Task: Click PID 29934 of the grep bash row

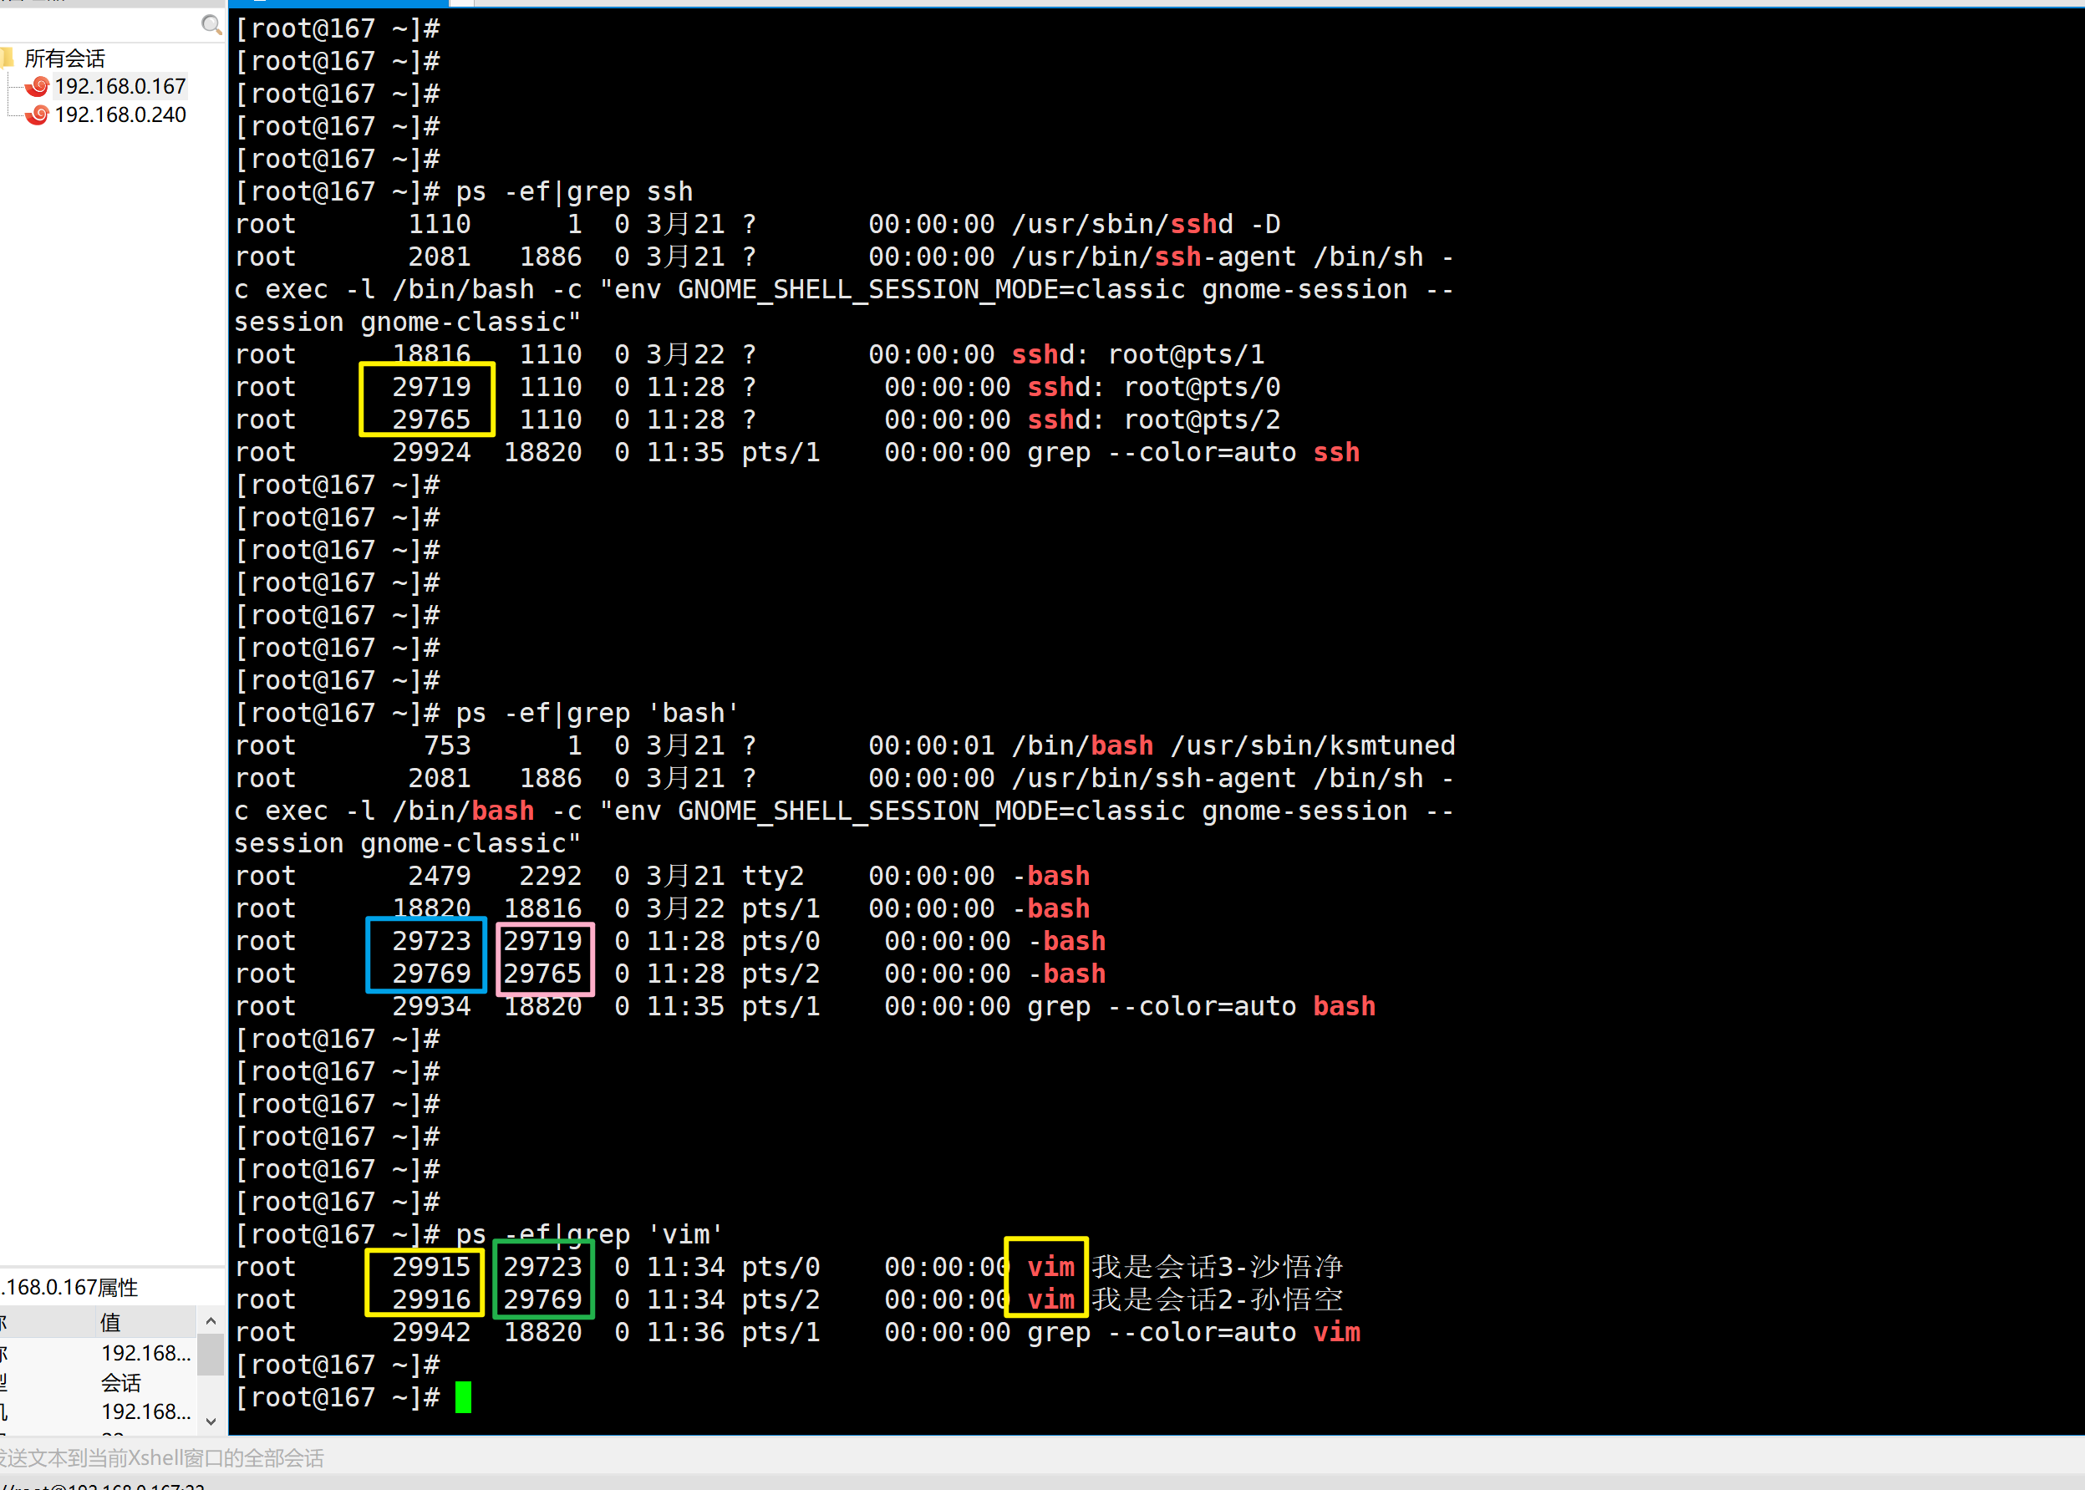Action: point(431,1006)
